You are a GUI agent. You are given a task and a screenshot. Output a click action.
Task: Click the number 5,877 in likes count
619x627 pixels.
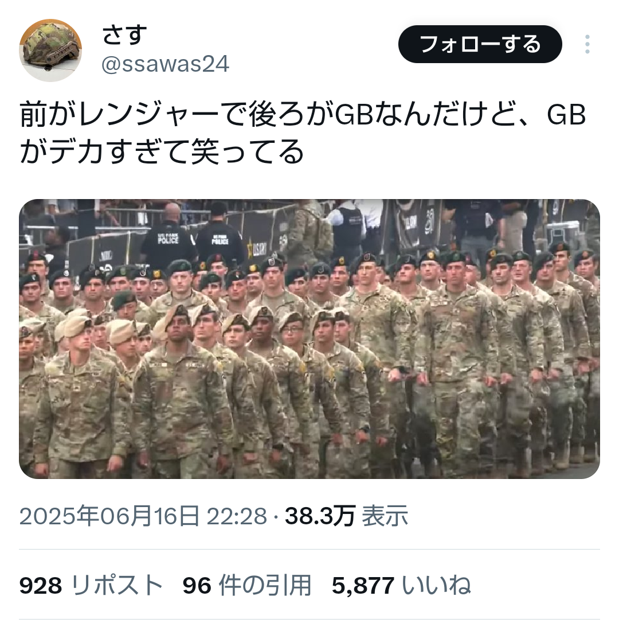[363, 586]
